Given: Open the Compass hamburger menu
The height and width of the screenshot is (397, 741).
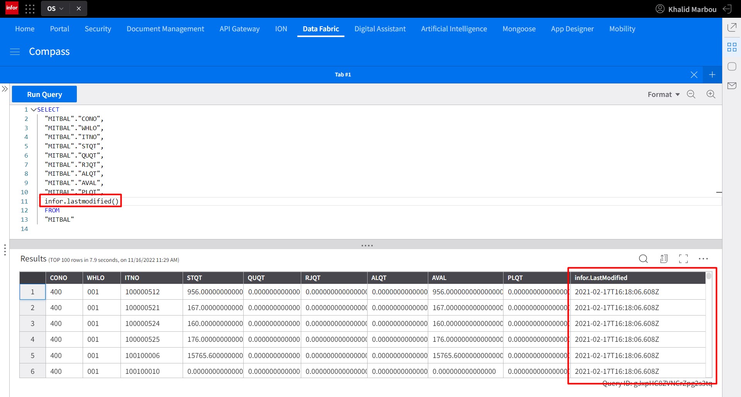Looking at the screenshot, I should pyautogui.click(x=15, y=52).
